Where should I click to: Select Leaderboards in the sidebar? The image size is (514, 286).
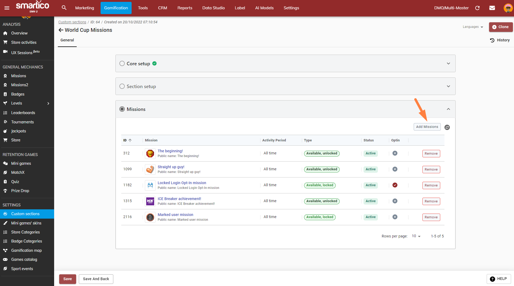23,113
